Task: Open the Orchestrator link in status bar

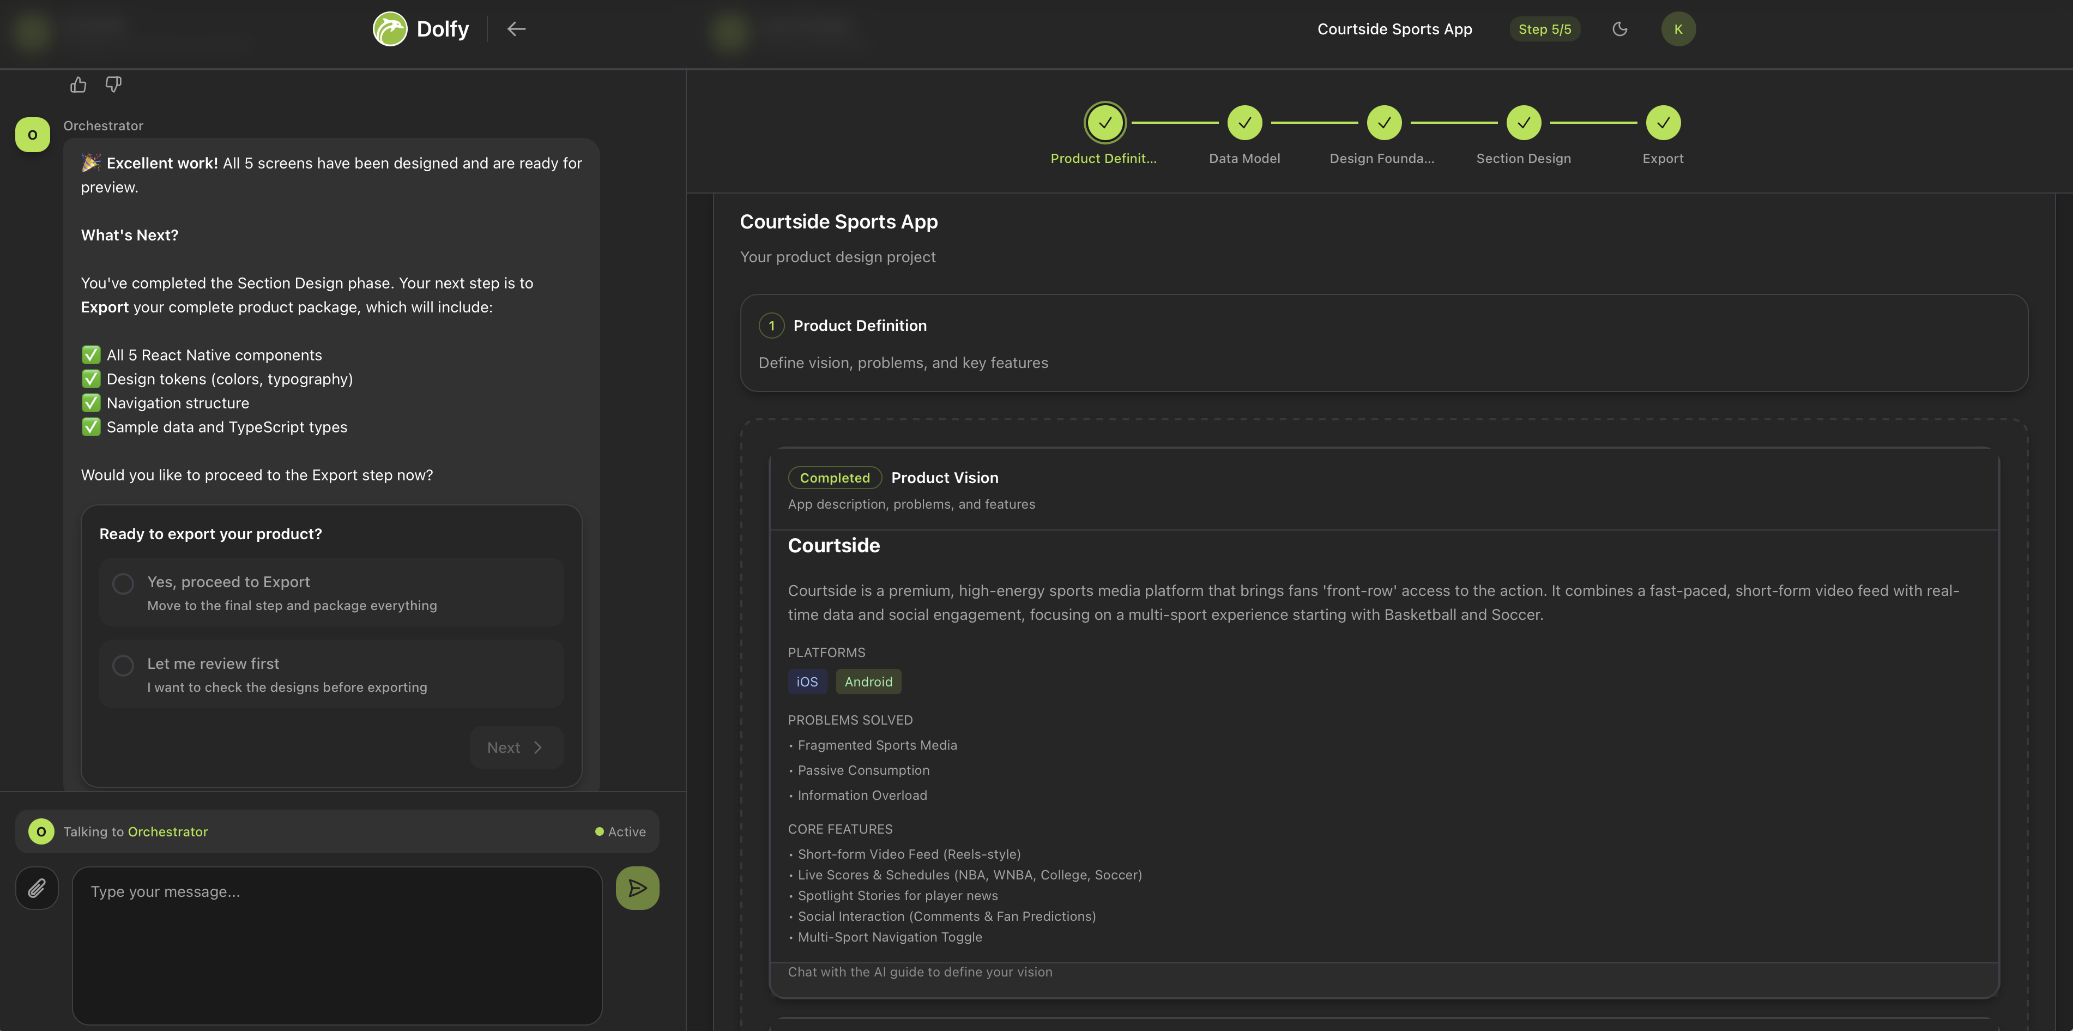Action: [x=167, y=830]
